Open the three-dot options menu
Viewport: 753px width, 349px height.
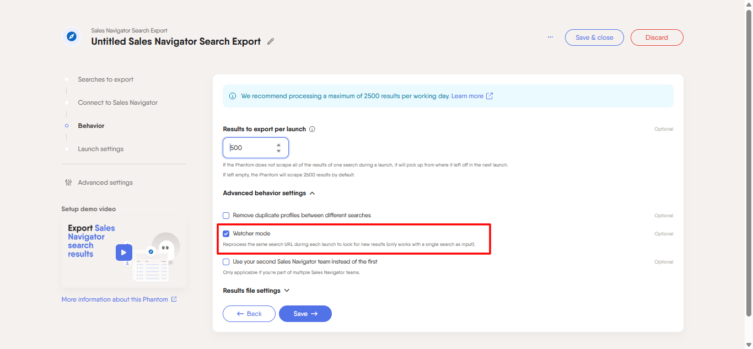pos(550,37)
